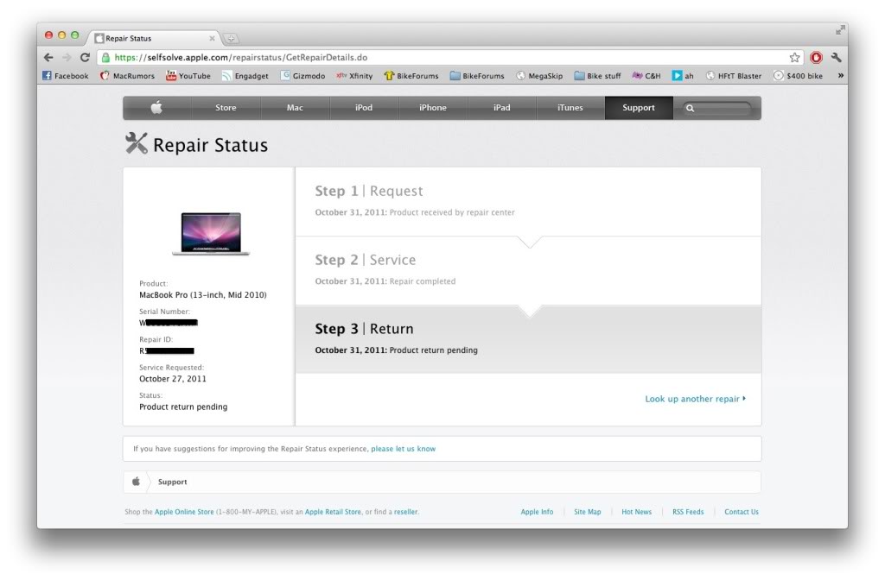Image resolution: width=885 pixels, height=580 pixels.
Task: Click the Apple site search field
Action: pyautogui.click(x=717, y=108)
